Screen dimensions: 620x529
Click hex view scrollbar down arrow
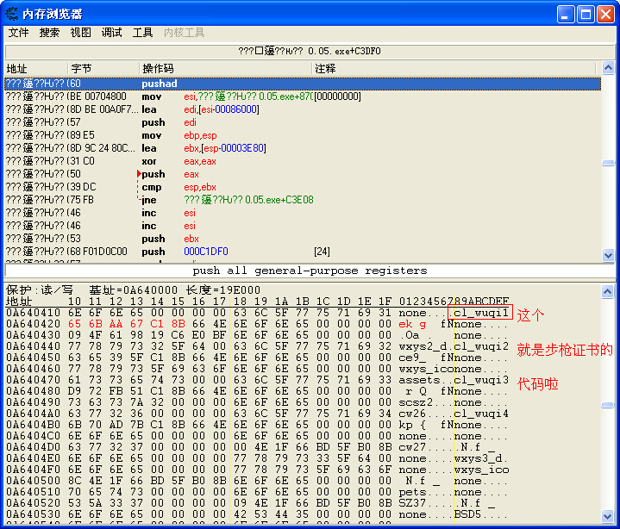tap(608, 516)
